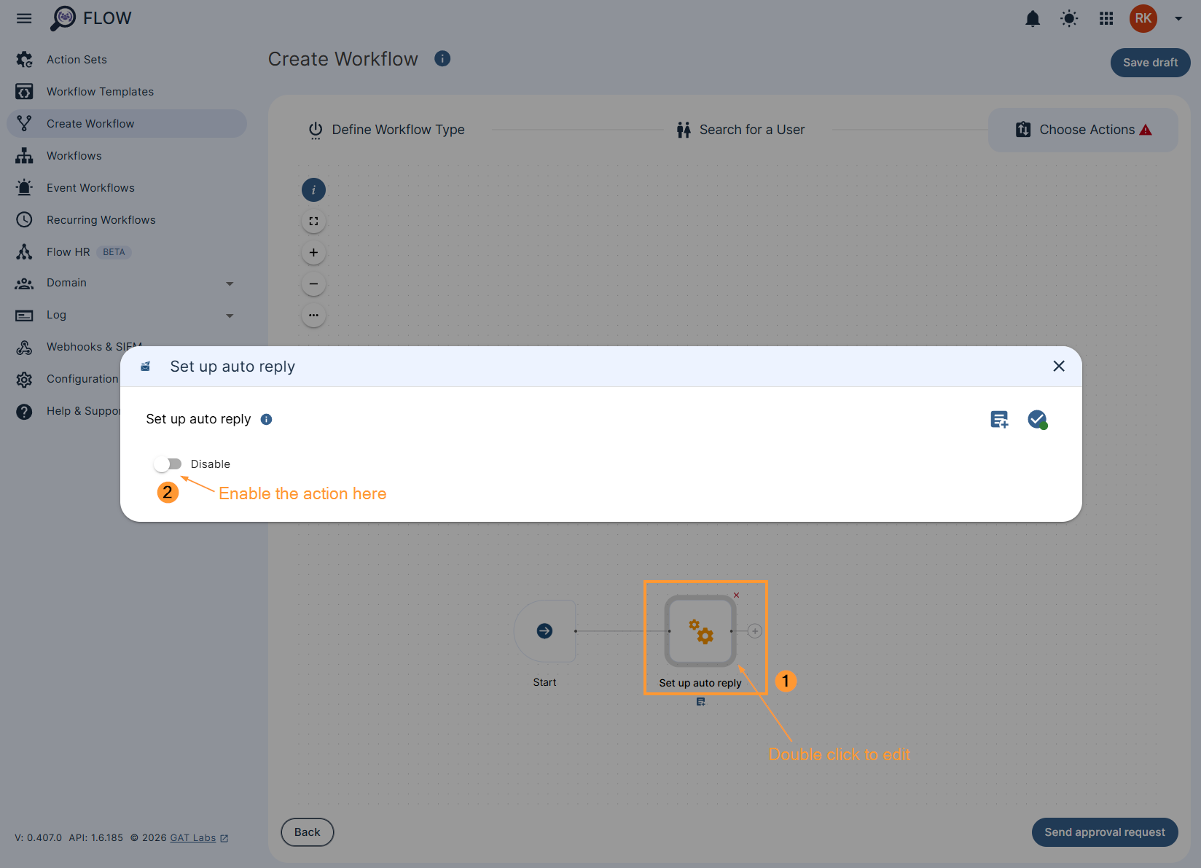Open the Event Workflows sidebar icon
Image resolution: width=1201 pixels, height=868 pixels.
pyautogui.click(x=24, y=187)
